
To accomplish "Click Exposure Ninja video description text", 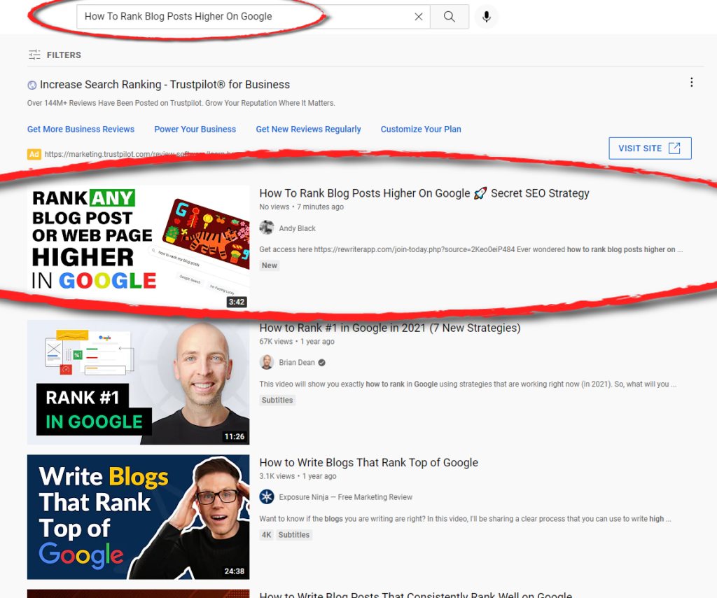I will pyautogui.click(x=465, y=519).
